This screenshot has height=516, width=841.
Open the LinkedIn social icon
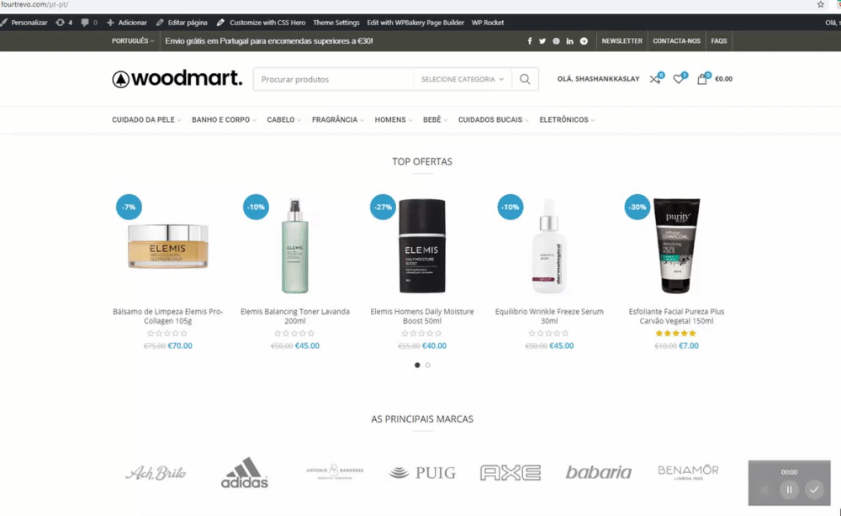pyautogui.click(x=569, y=40)
